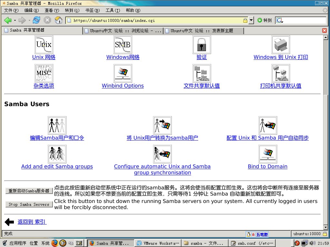Close the current tab with red X

point(324,31)
